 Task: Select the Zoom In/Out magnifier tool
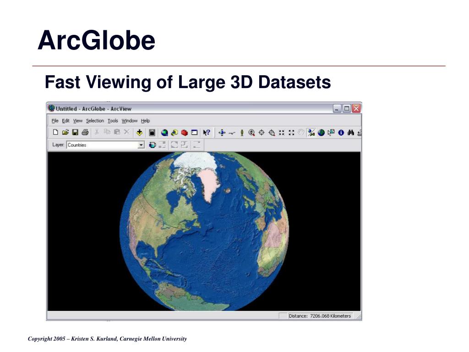[251, 132]
